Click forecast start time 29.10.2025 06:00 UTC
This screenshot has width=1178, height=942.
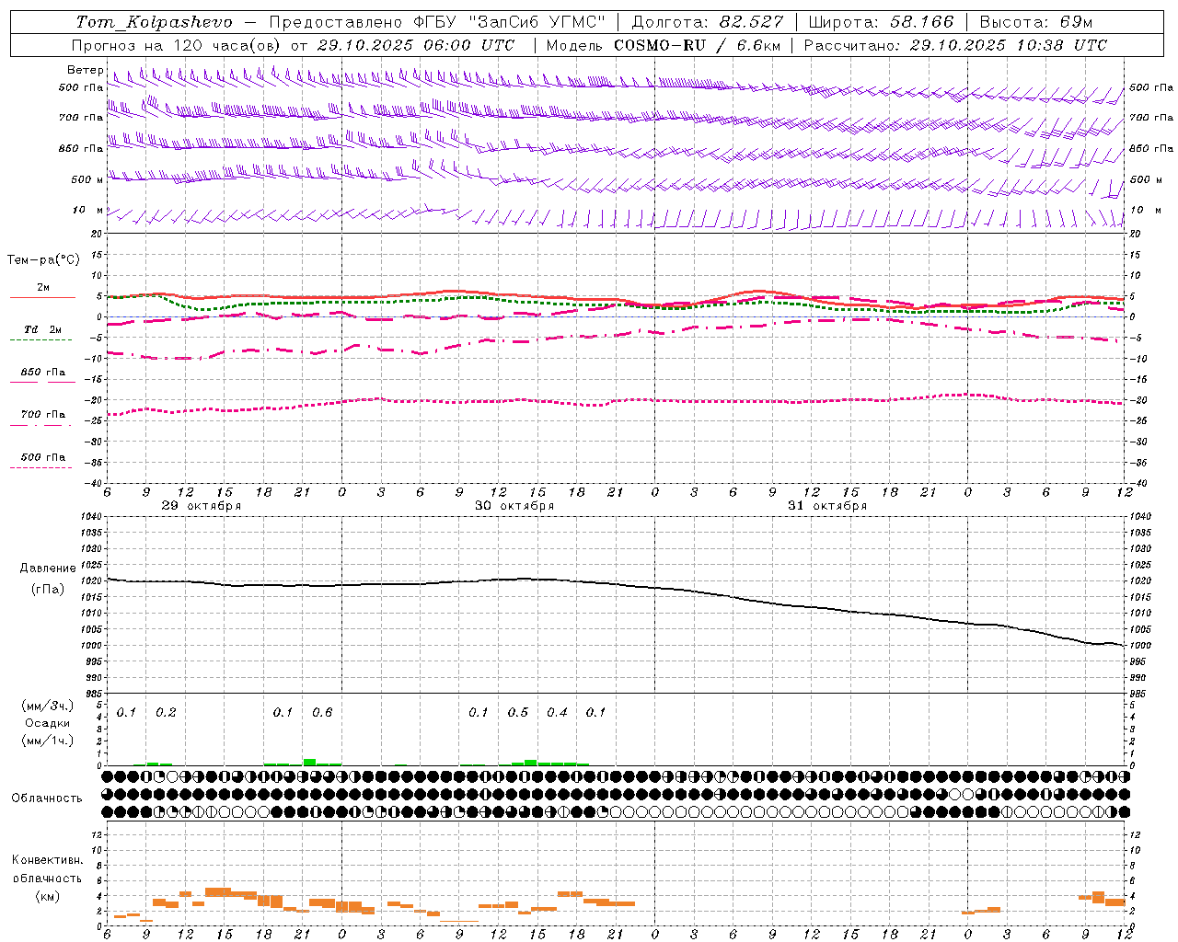point(416,45)
